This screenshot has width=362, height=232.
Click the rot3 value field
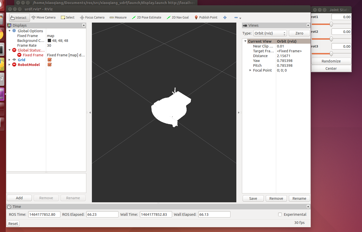tap(341, 46)
